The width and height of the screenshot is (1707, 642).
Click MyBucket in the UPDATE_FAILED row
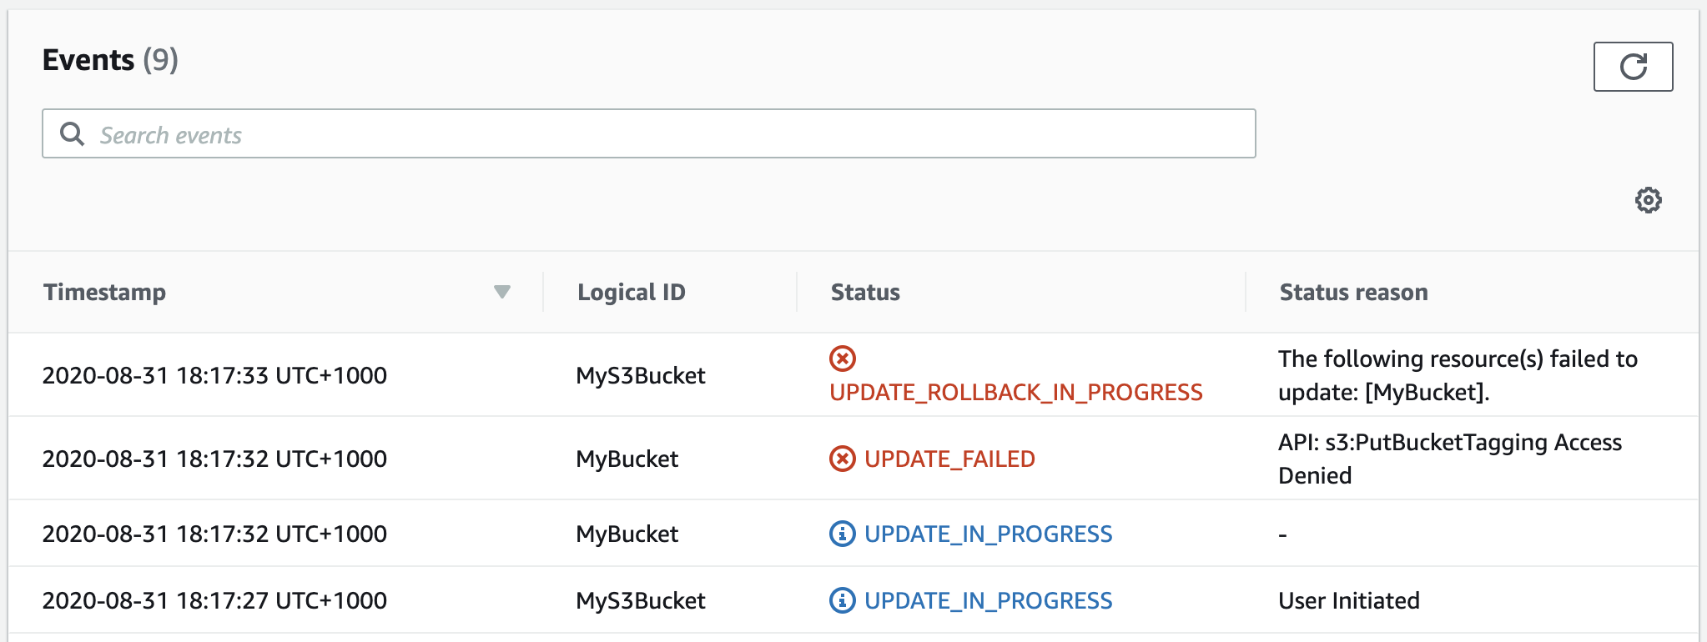pyautogui.click(x=627, y=459)
